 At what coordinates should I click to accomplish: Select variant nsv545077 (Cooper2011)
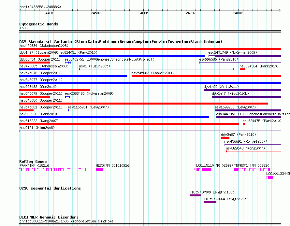pos(41,80)
